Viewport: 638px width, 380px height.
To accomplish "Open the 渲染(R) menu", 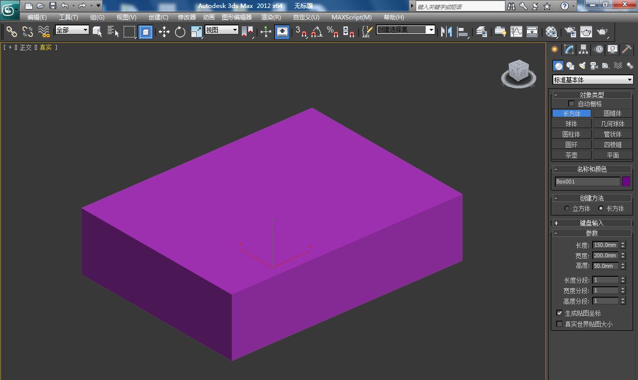I will (271, 17).
